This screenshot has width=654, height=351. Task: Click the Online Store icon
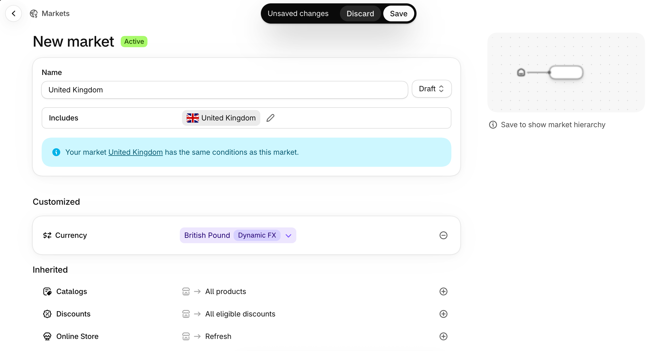[47, 336]
